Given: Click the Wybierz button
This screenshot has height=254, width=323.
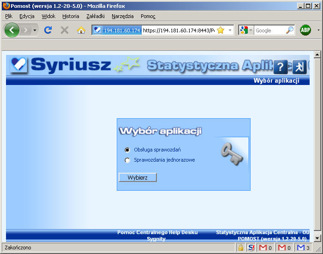Looking at the screenshot, I should [138, 177].
